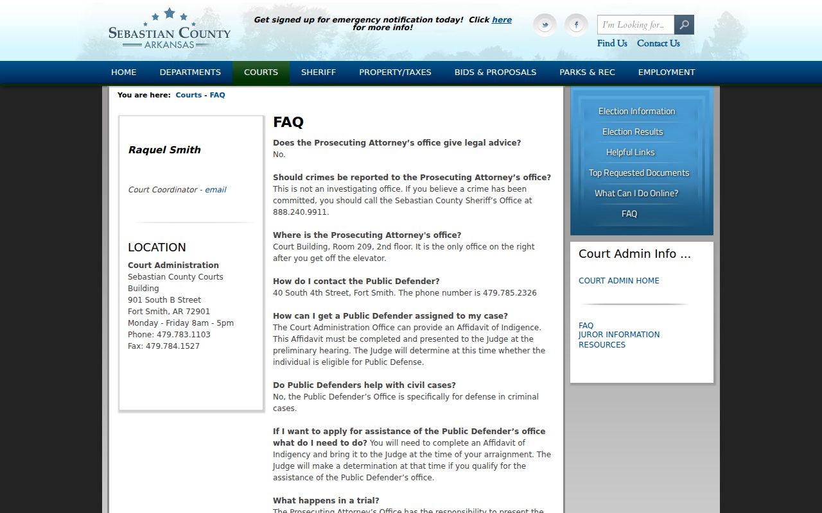Click the Courts breadcrumb link

coord(189,95)
